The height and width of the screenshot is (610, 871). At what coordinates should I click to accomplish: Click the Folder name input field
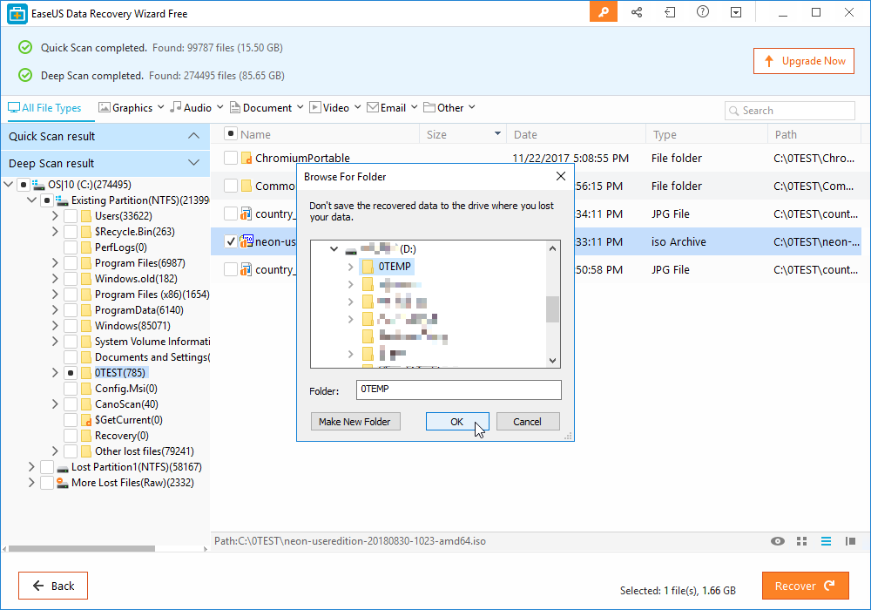tap(459, 390)
